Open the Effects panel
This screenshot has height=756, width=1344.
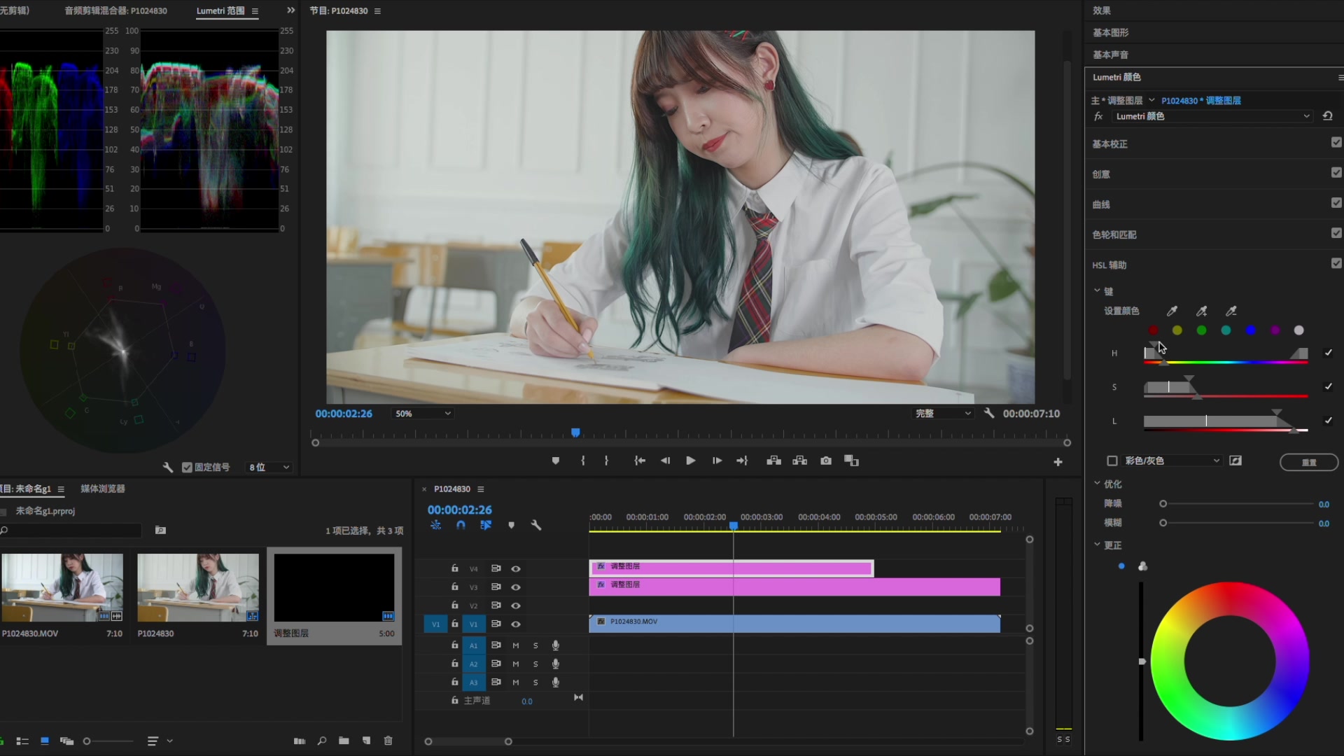point(1102,10)
